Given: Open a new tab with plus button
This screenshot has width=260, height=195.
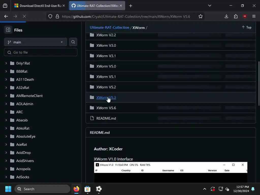Looking at the screenshot, I should coord(131,6).
